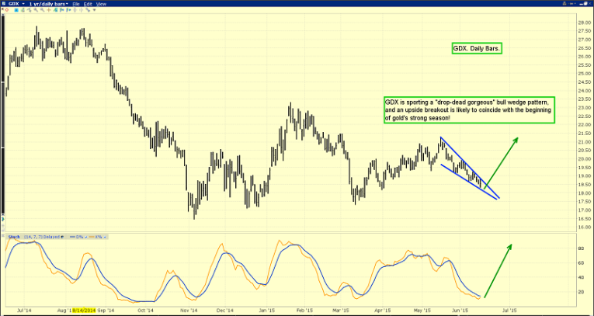This screenshot has height=316, width=594.
Task: Click the Delayed data indicator icon
Action: pos(62,235)
